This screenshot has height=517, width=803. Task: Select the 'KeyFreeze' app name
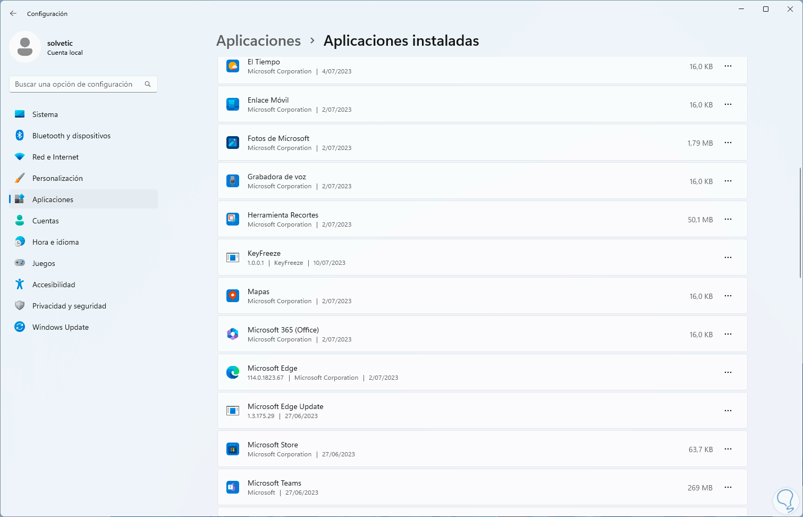coord(264,253)
